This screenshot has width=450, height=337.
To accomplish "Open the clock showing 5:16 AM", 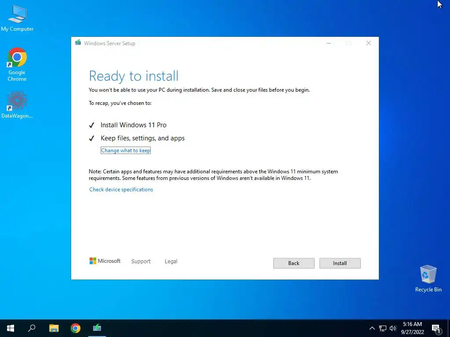I will point(412,328).
